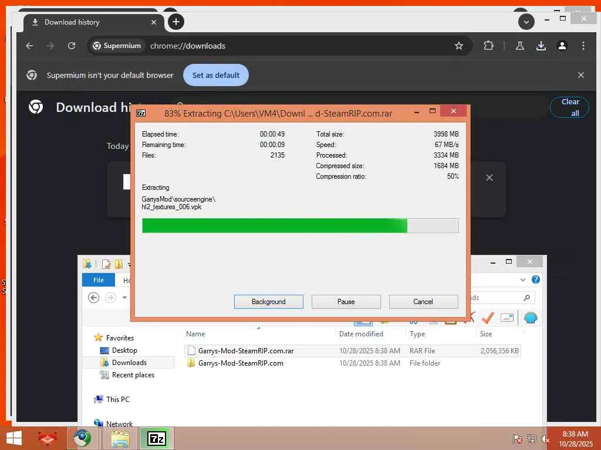The height and width of the screenshot is (450, 601).
Task: Click Explorer back arrow
Action: pyautogui.click(x=93, y=297)
